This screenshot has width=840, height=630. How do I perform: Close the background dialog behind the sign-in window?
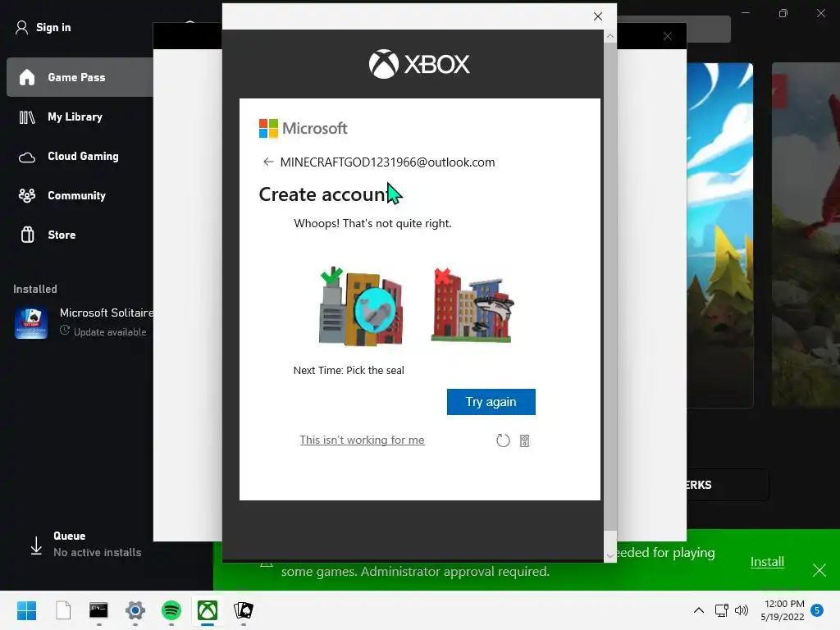point(668,36)
